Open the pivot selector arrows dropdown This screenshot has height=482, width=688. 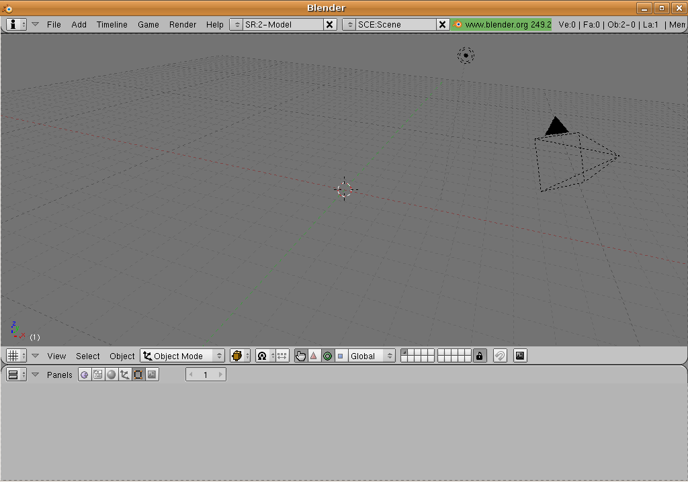[273, 356]
